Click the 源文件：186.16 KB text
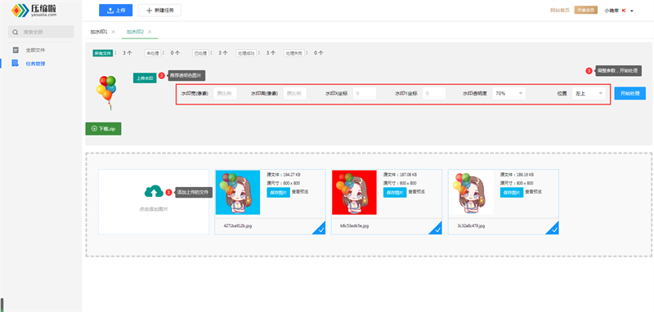 517,175
